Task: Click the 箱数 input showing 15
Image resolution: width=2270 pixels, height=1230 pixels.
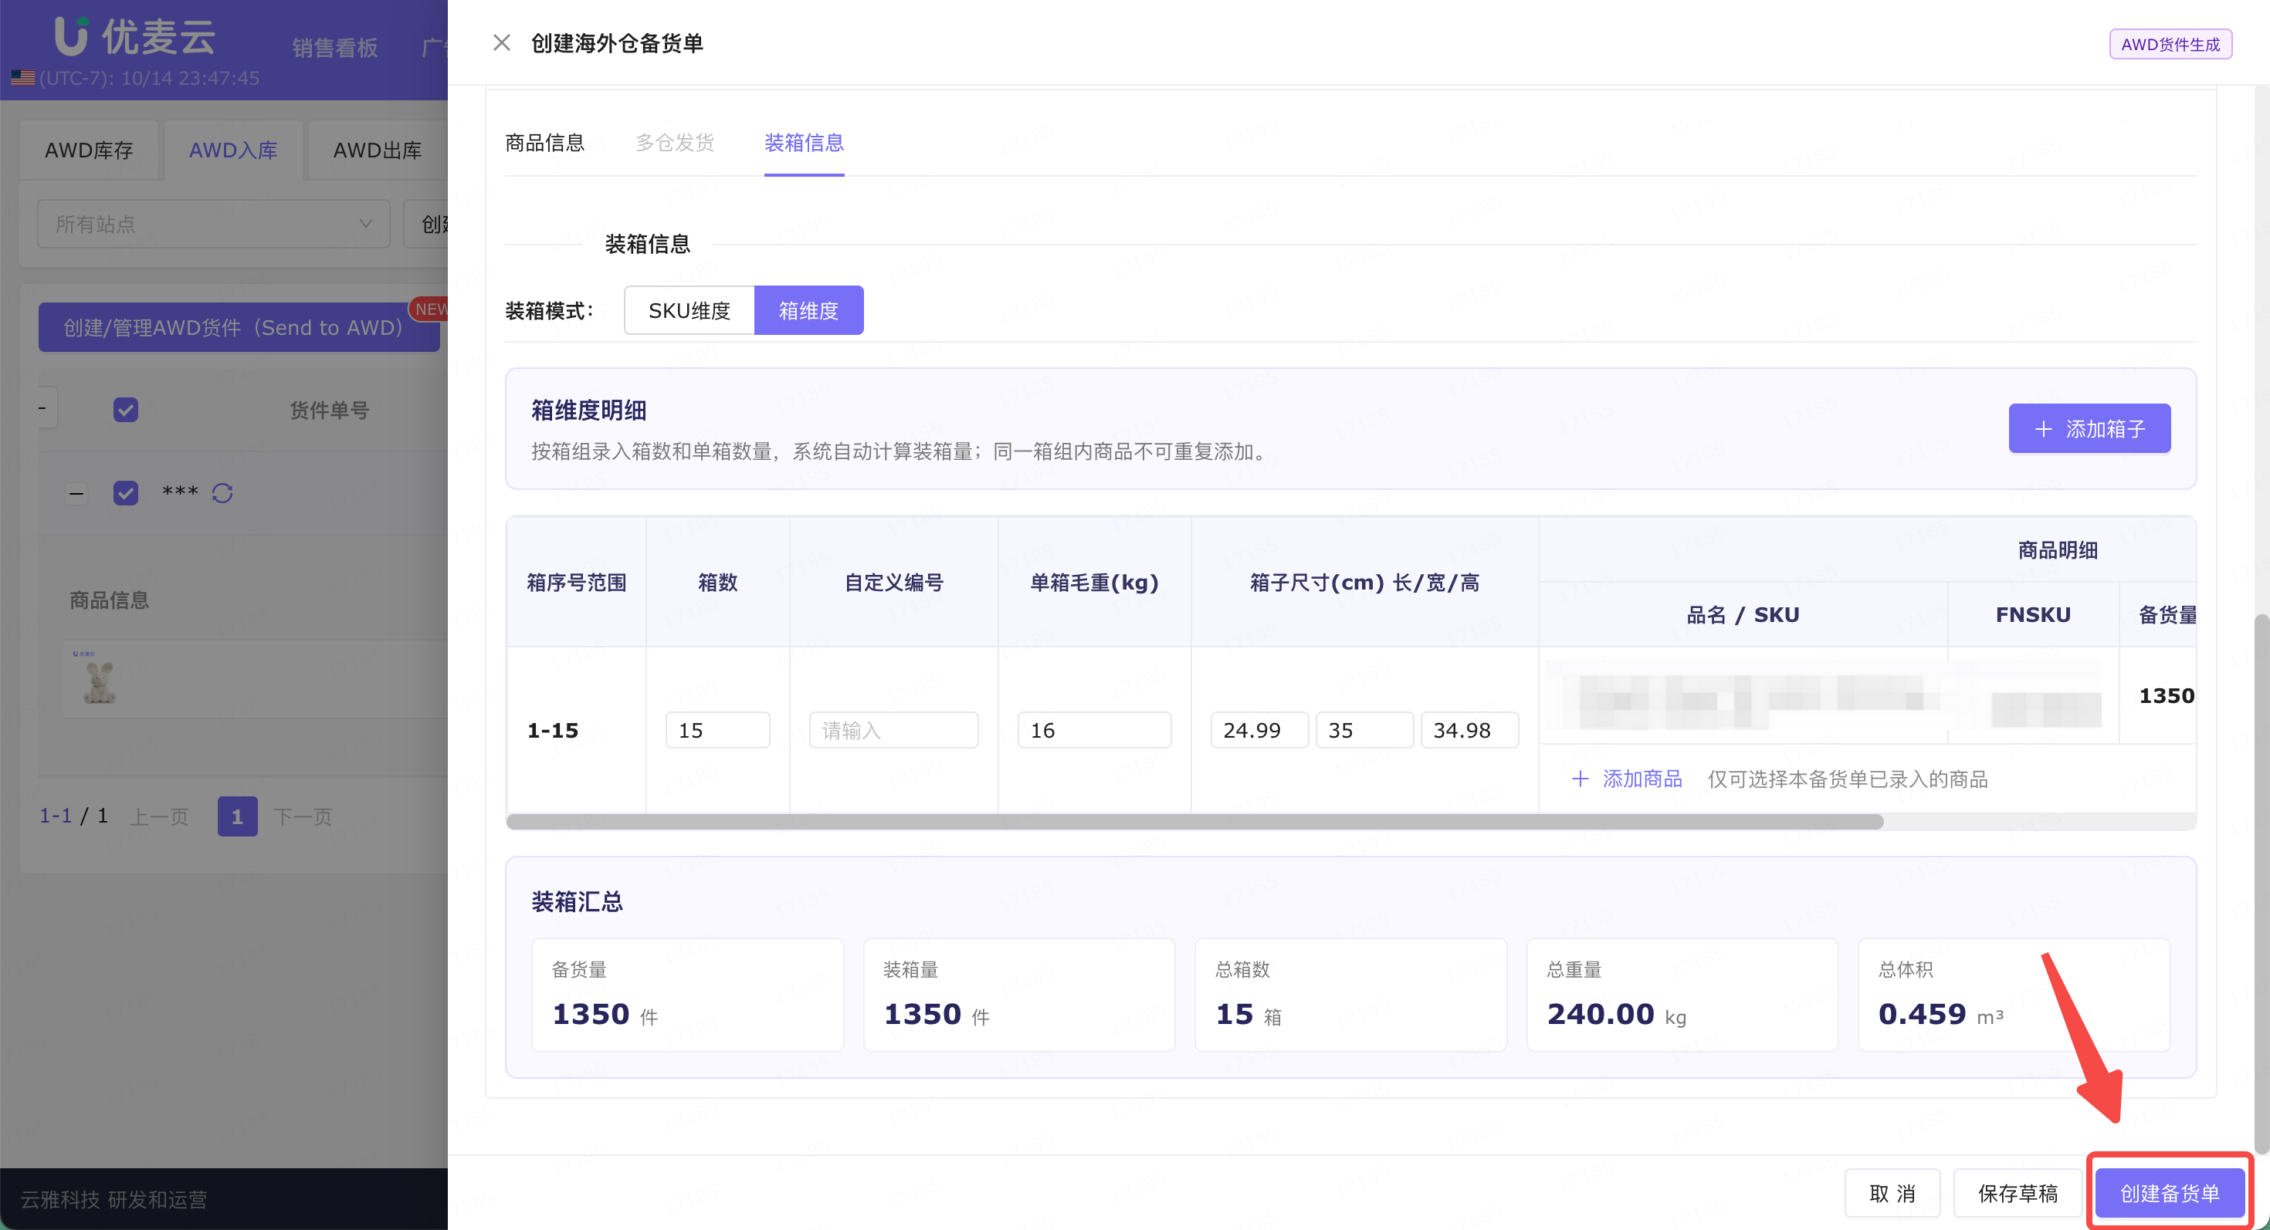Action: coord(717,730)
